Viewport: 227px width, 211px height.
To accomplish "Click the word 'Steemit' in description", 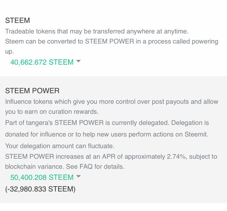I will (196, 134).
